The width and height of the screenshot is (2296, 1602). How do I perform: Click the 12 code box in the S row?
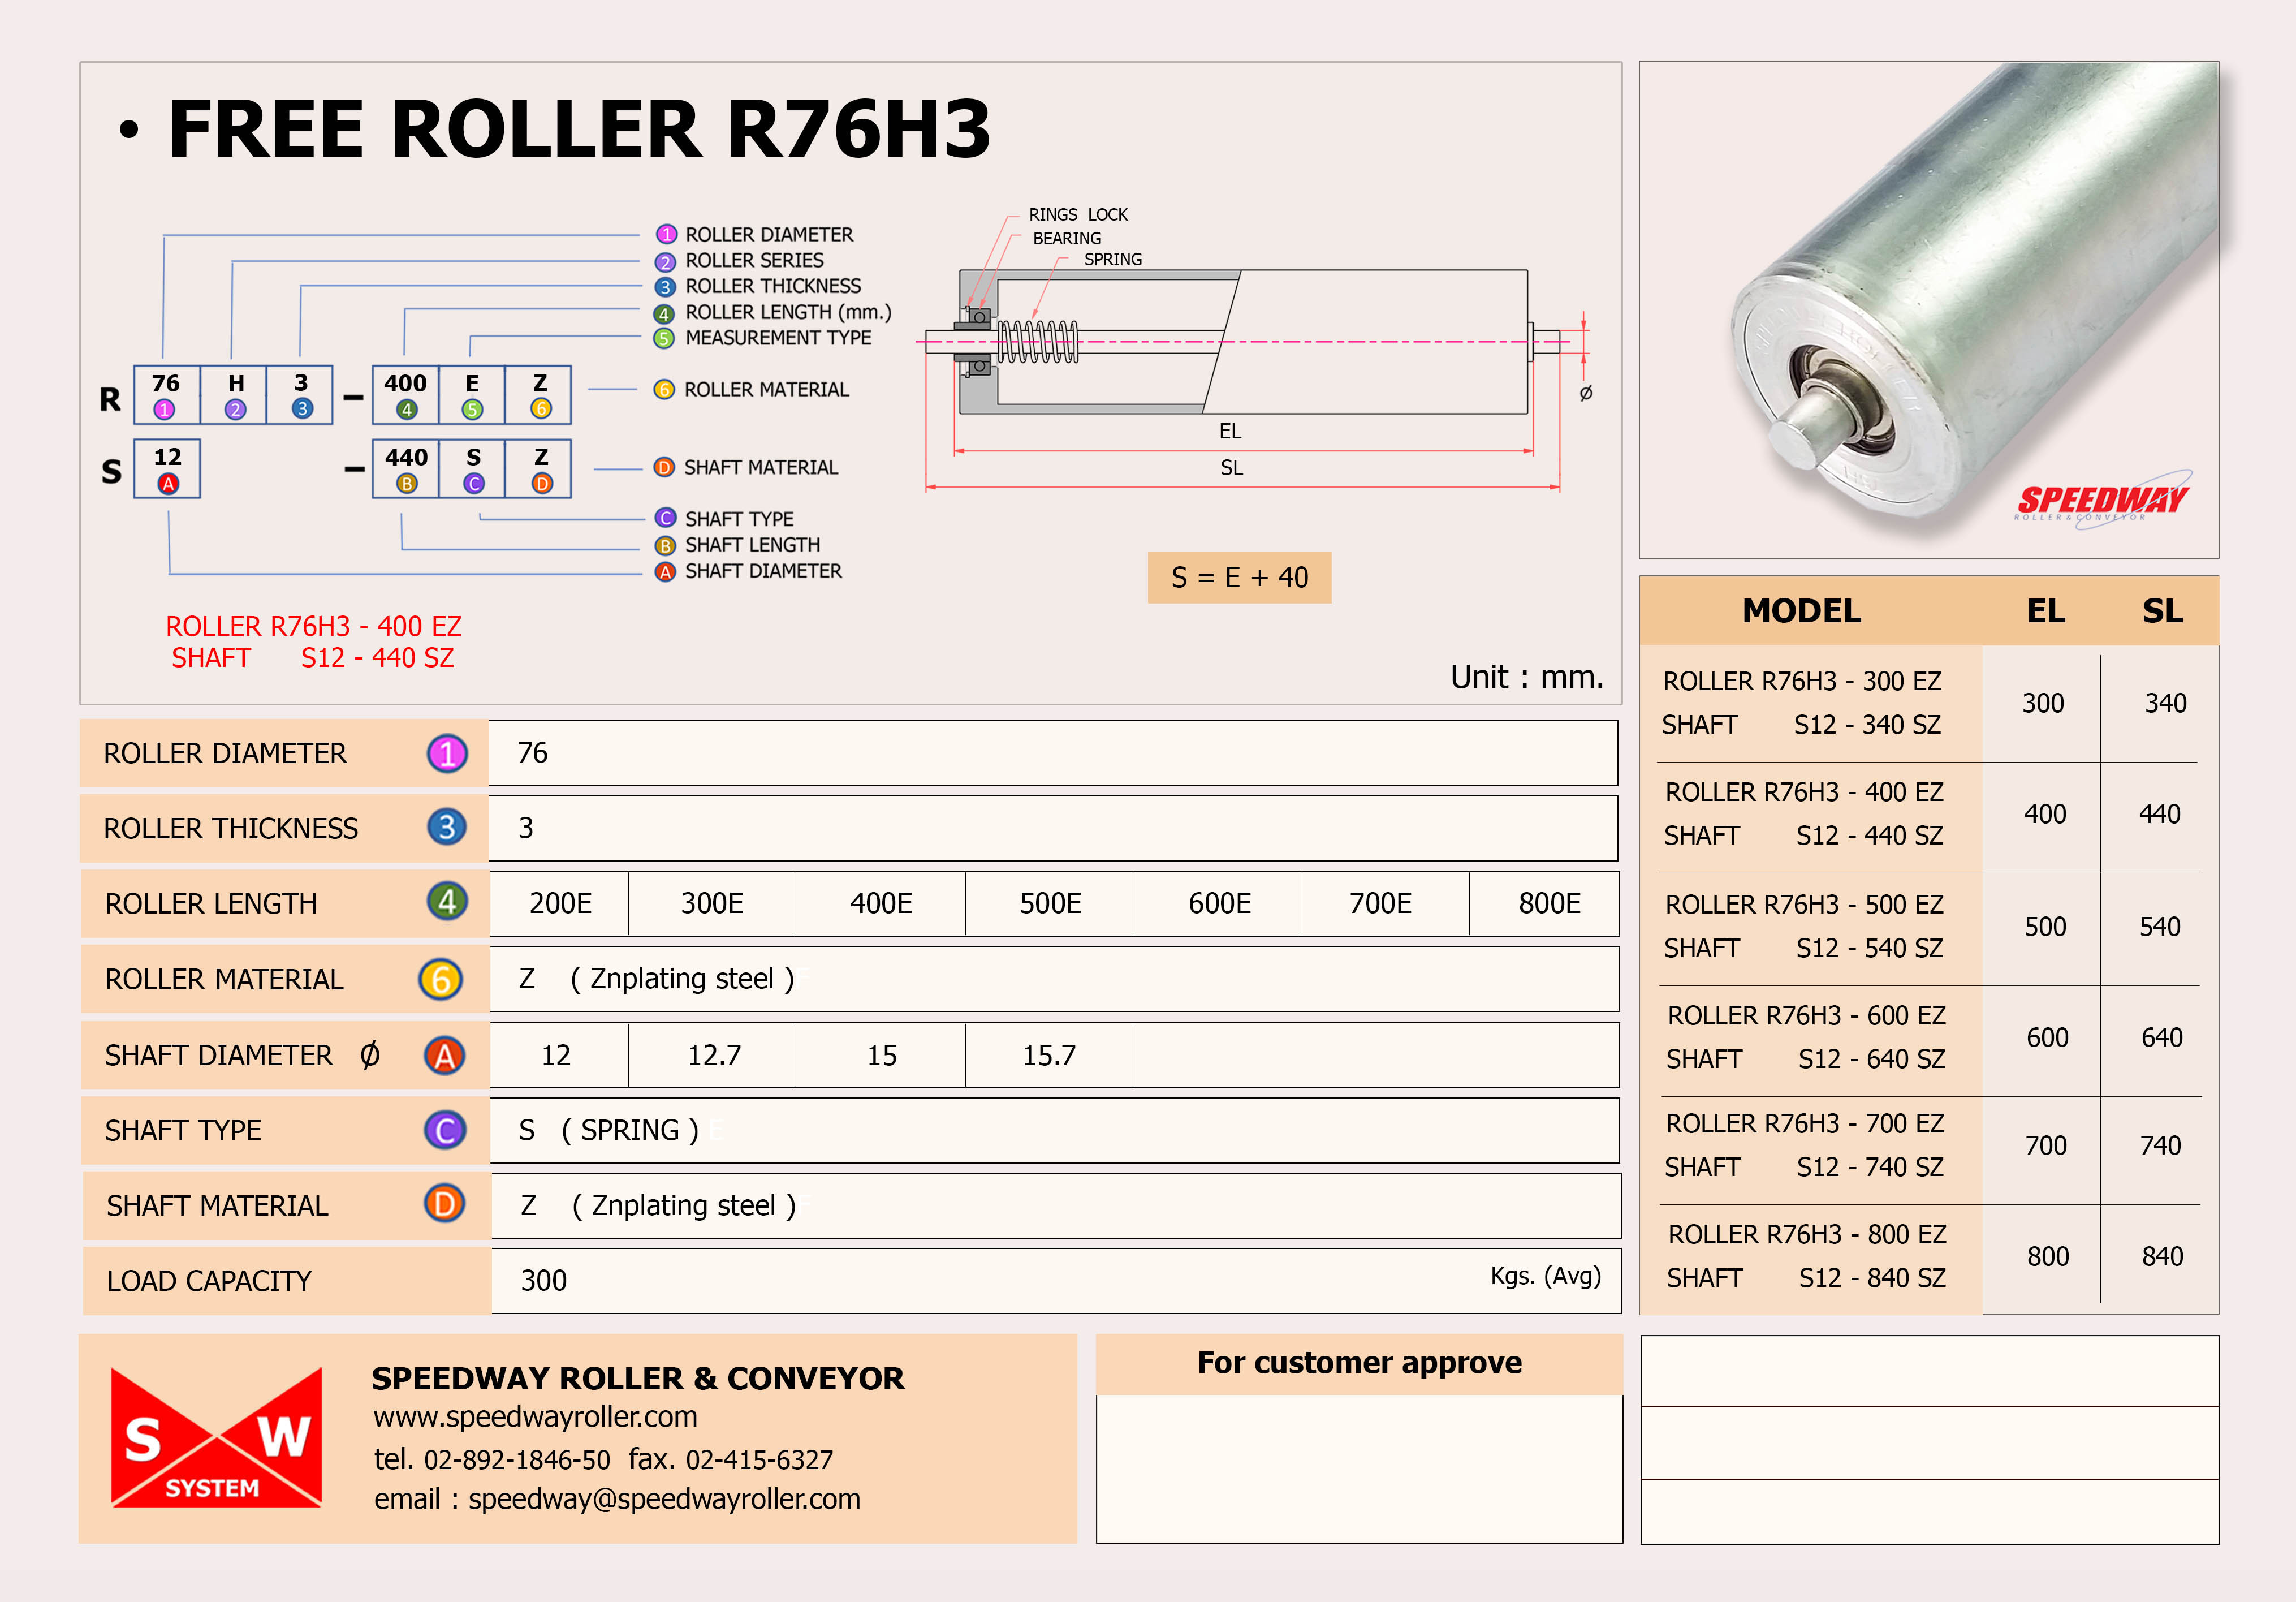pyautogui.click(x=167, y=469)
